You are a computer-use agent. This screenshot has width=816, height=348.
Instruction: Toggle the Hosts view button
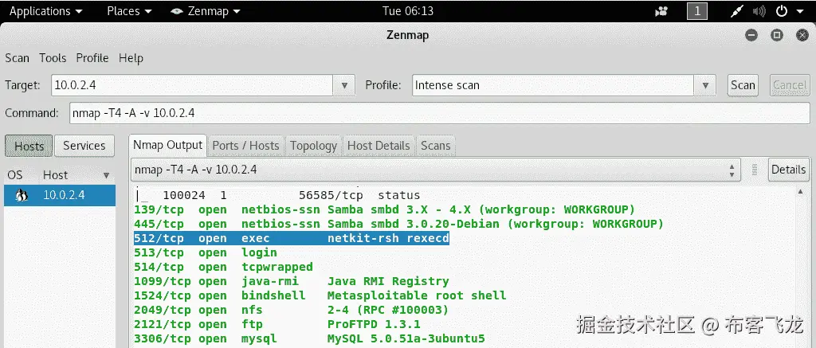point(29,147)
